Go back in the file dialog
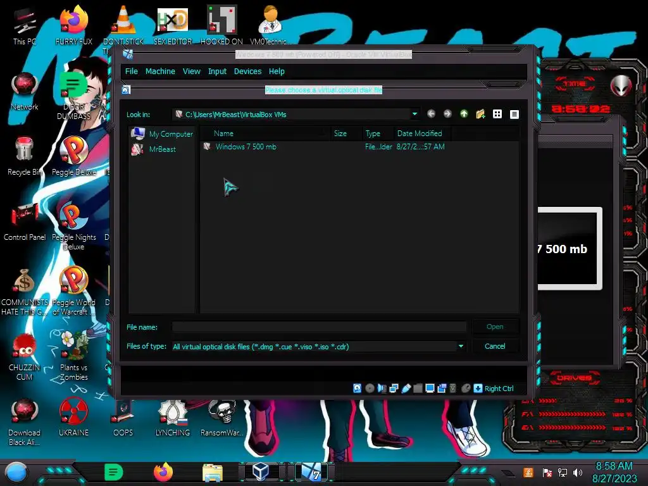Image resolution: width=648 pixels, height=486 pixels. (431, 114)
